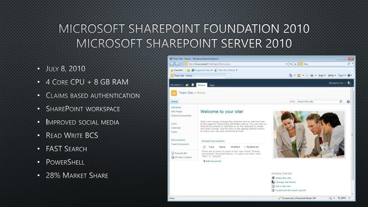This screenshot has width=368, height=207.
Task: Click the Recycle Bin icon in sidebar
Action: coord(173,153)
